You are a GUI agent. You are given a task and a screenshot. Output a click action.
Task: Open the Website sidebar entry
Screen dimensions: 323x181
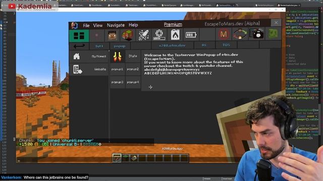point(89,69)
